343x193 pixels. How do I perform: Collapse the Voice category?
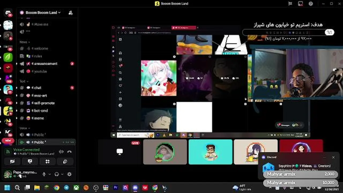[25, 128]
